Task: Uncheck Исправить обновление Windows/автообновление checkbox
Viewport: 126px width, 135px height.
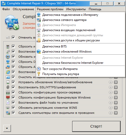Action: point(13,82)
